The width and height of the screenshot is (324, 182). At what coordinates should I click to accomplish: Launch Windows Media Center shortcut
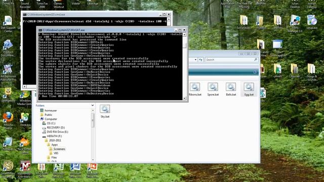tap(25, 97)
